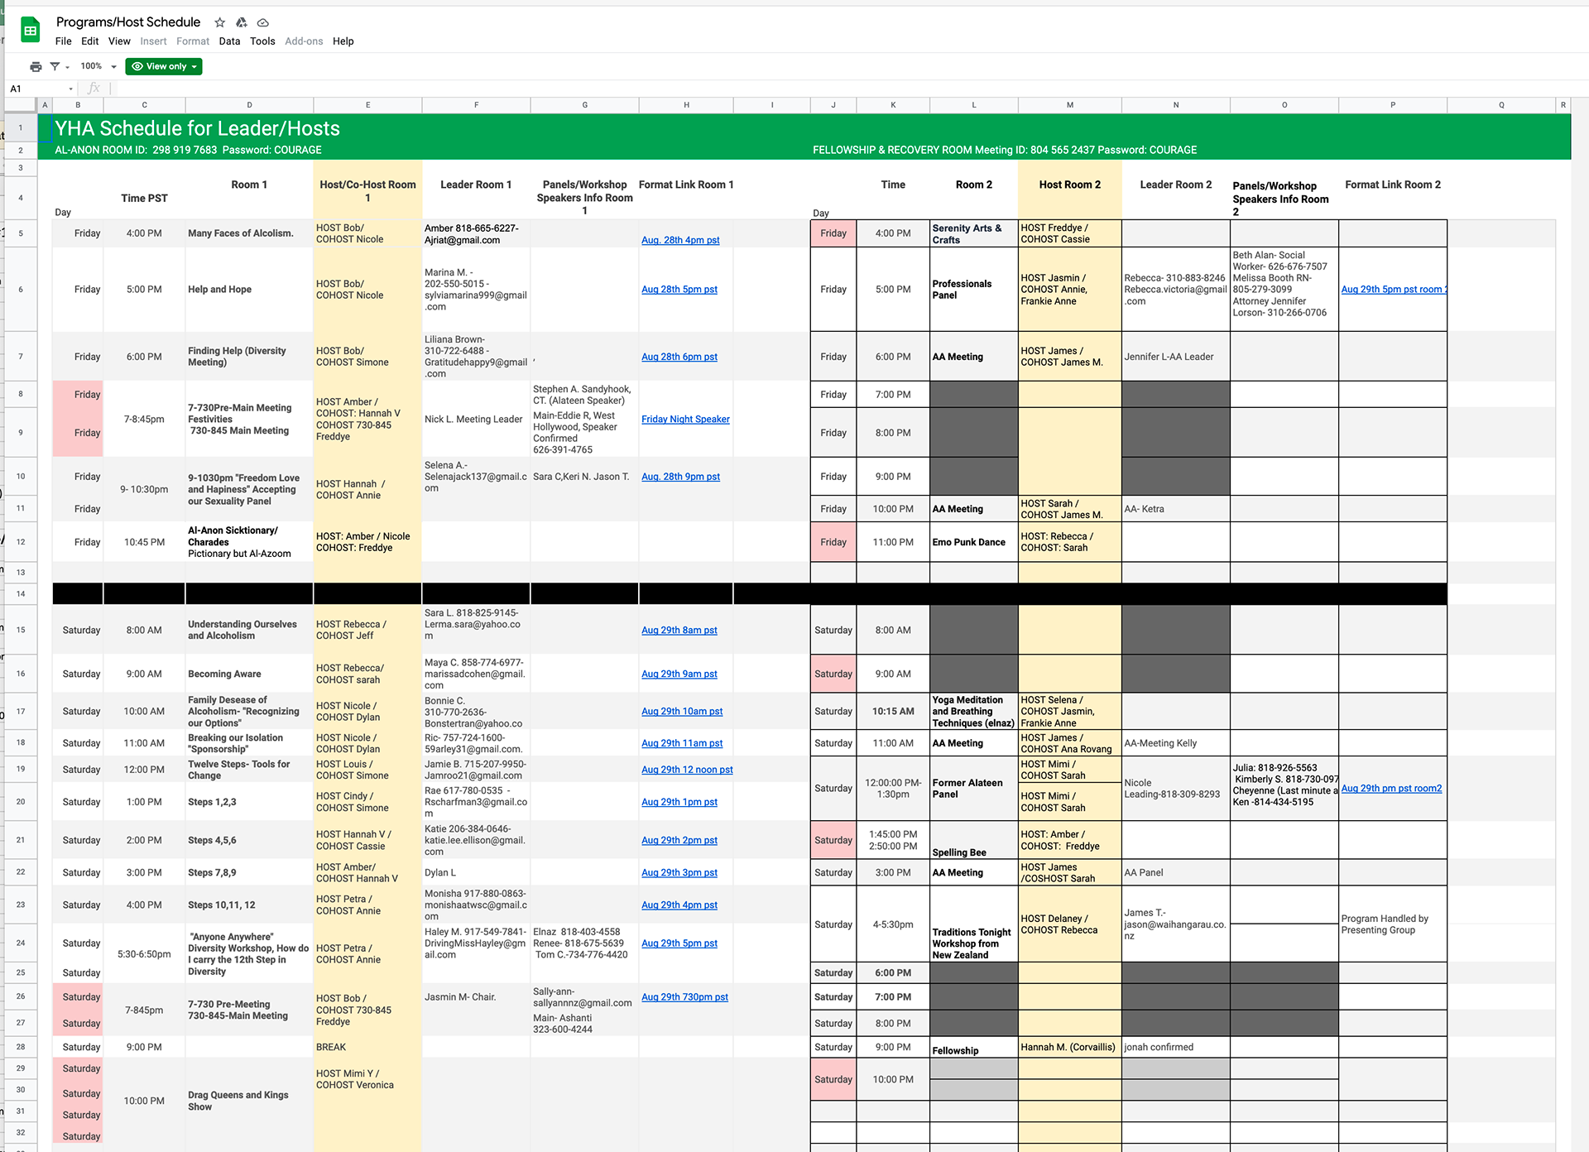The height and width of the screenshot is (1152, 1589).
Task: Check the cloud document status icon
Action: click(263, 22)
